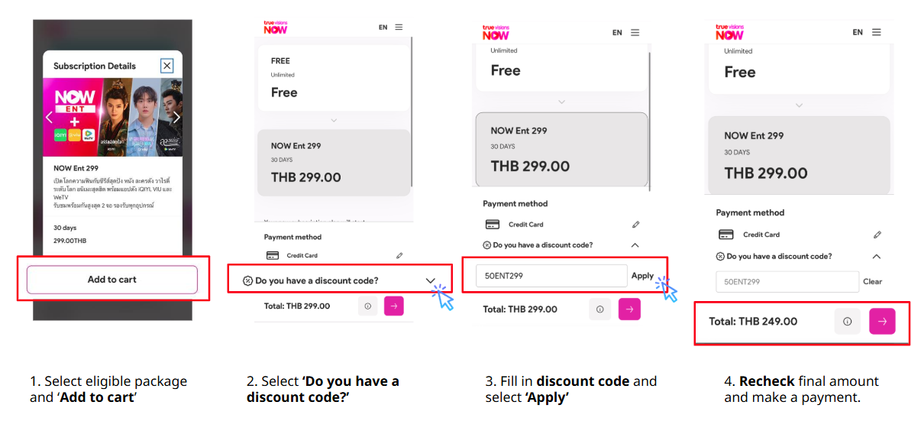Open hamburger menu in the step 2 screen

399,28
